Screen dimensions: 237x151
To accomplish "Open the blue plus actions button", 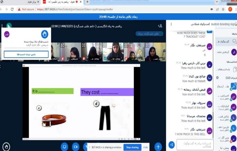I will click(x=158, y=147).
